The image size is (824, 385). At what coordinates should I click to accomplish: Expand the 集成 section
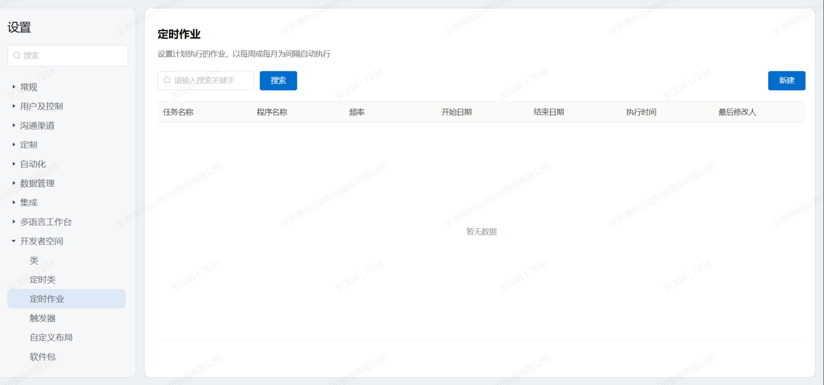[x=28, y=203]
